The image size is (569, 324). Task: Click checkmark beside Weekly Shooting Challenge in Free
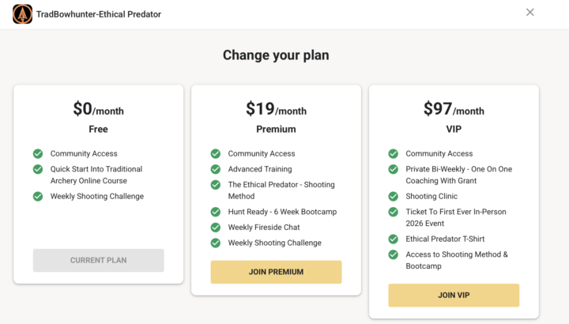(x=38, y=196)
